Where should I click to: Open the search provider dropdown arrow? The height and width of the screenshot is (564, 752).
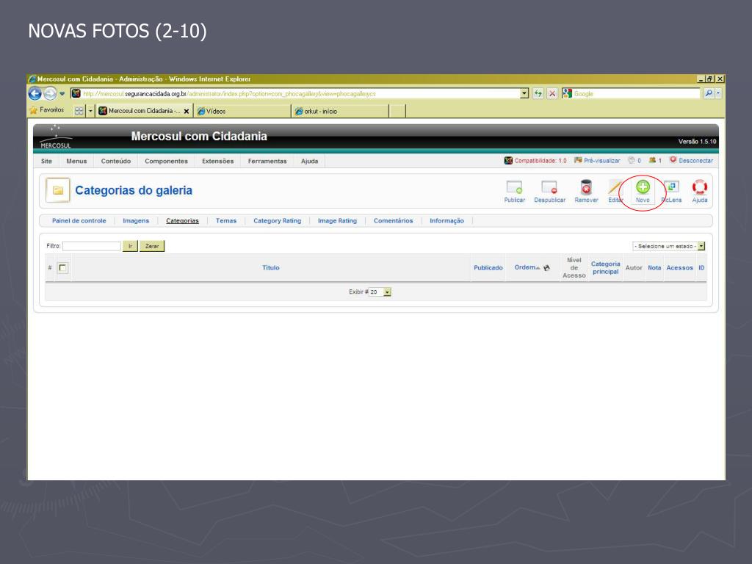[718, 93]
